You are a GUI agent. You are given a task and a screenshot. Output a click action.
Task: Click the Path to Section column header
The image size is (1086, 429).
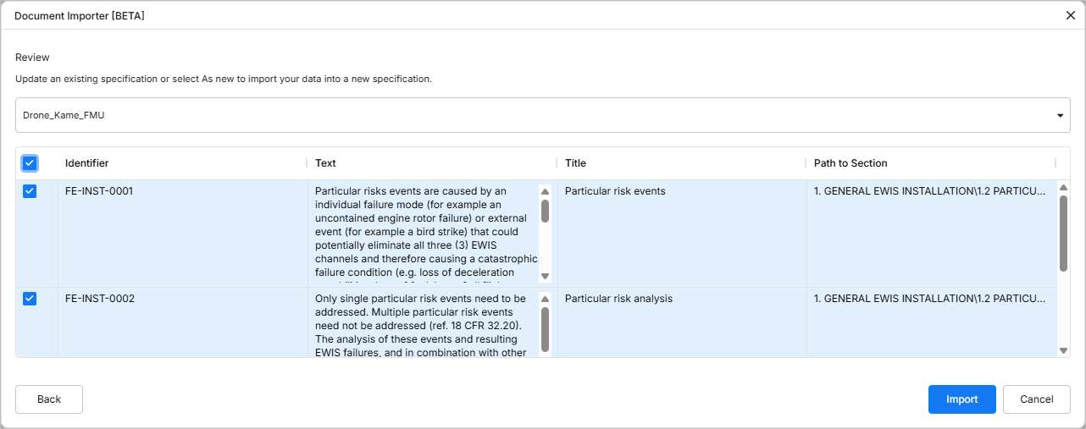pos(851,163)
